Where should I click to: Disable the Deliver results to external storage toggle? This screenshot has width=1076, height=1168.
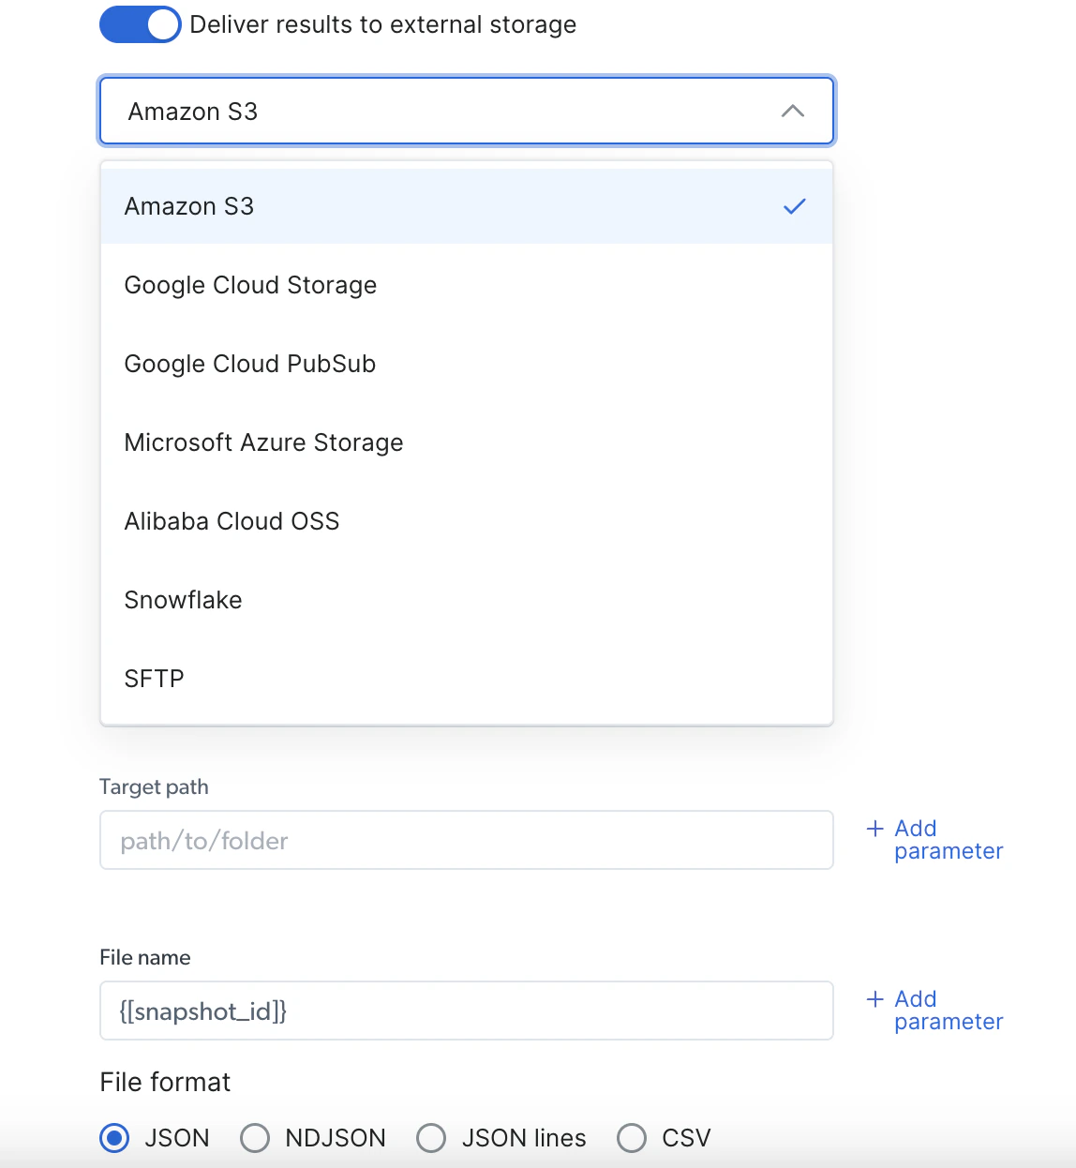click(x=140, y=24)
